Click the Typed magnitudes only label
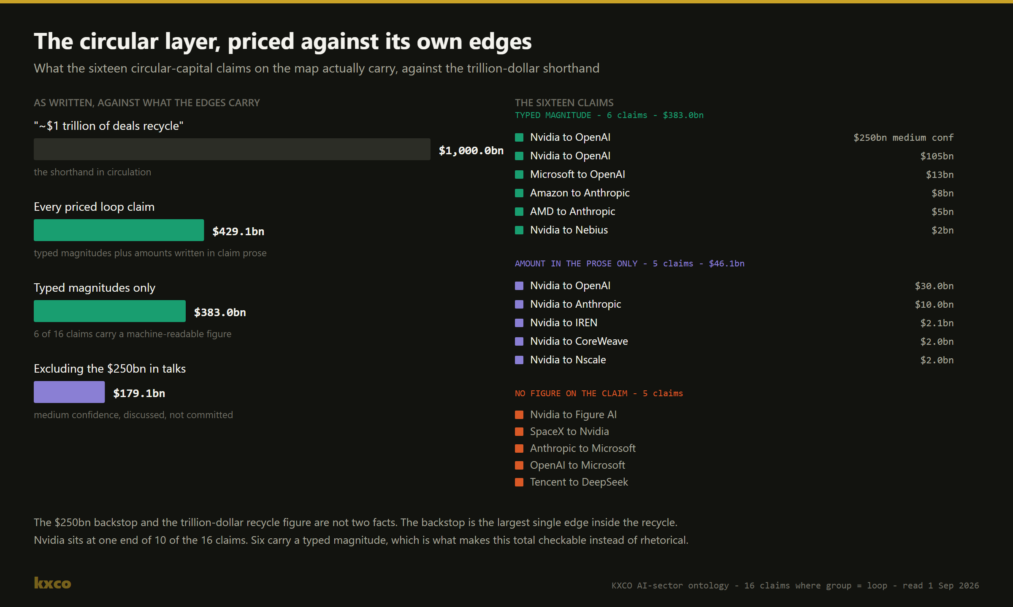This screenshot has width=1013, height=607. (95, 288)
